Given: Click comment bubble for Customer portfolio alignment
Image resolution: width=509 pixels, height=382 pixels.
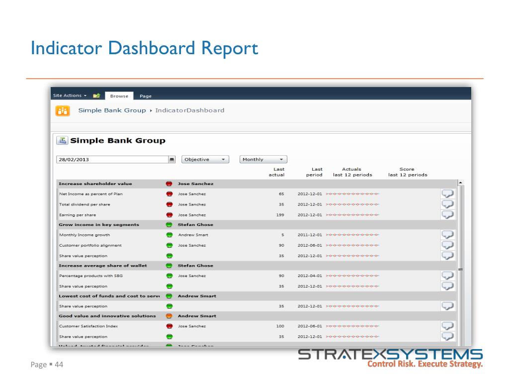Looking at the screenshot, I should tap(448, 245).
